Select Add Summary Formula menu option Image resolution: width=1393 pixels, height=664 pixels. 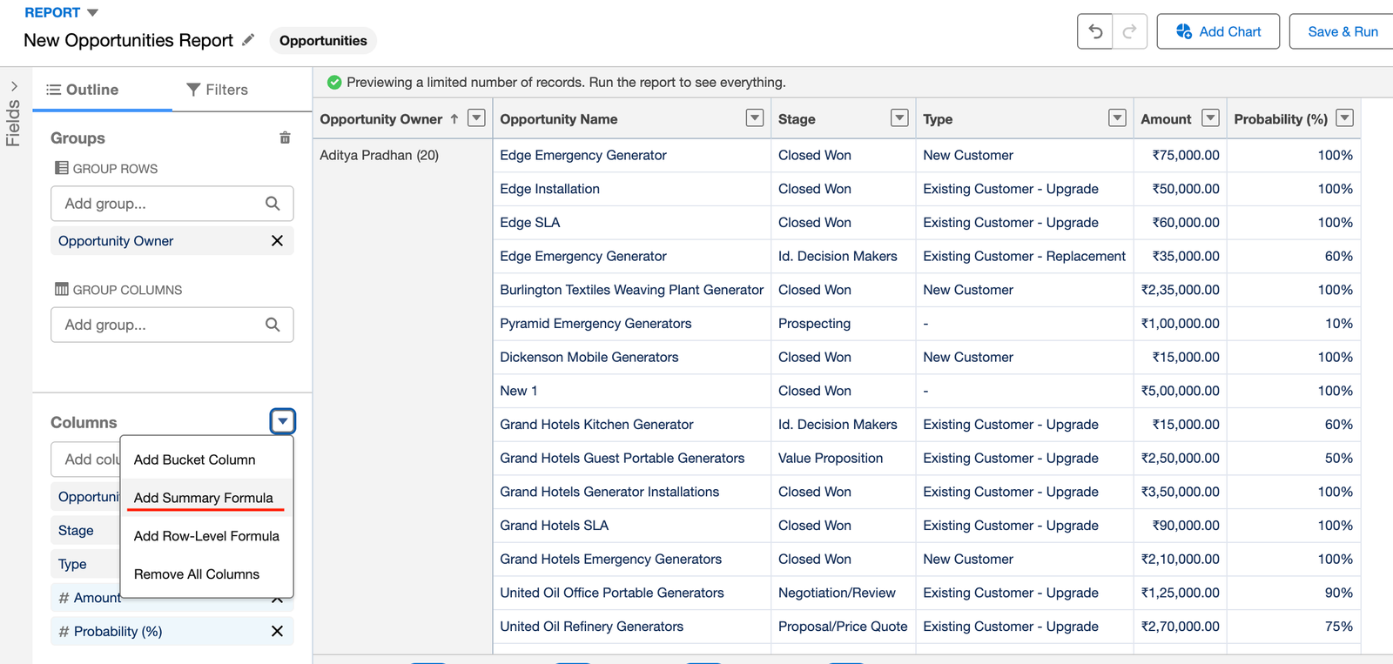click(204, 498)
